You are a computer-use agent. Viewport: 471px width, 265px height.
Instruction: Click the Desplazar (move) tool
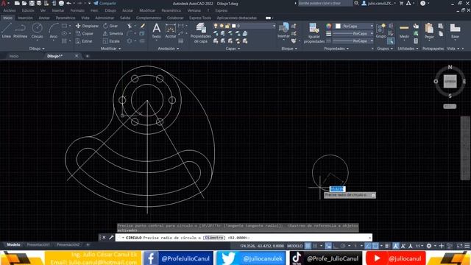coord(87,26)
